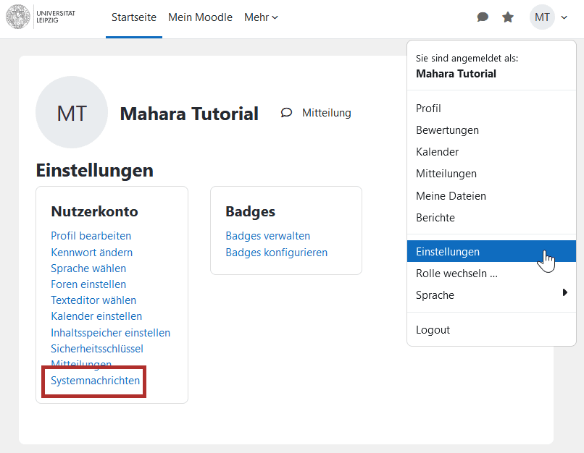Open the Mein Moodle tab
The width and height of the screenshot is (584, 453).
point(200,17)
